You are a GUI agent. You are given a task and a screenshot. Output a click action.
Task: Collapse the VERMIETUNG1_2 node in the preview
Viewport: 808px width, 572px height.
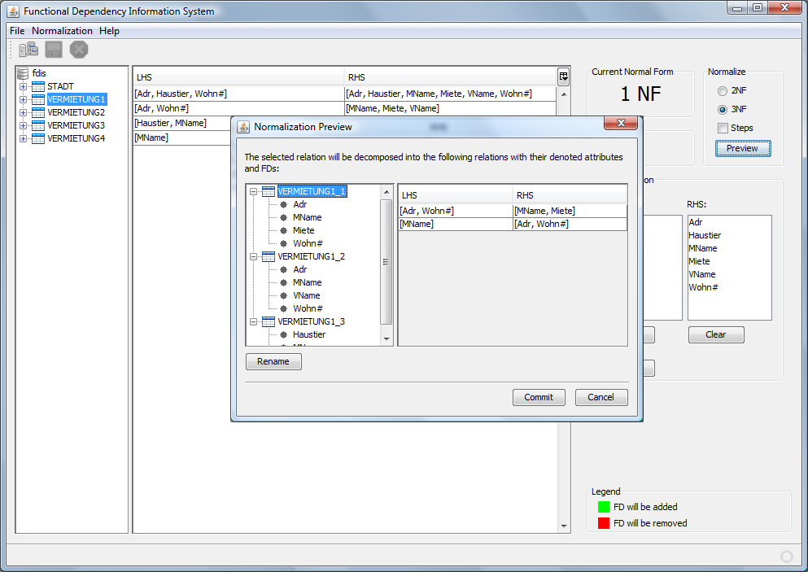coord(254,256)
